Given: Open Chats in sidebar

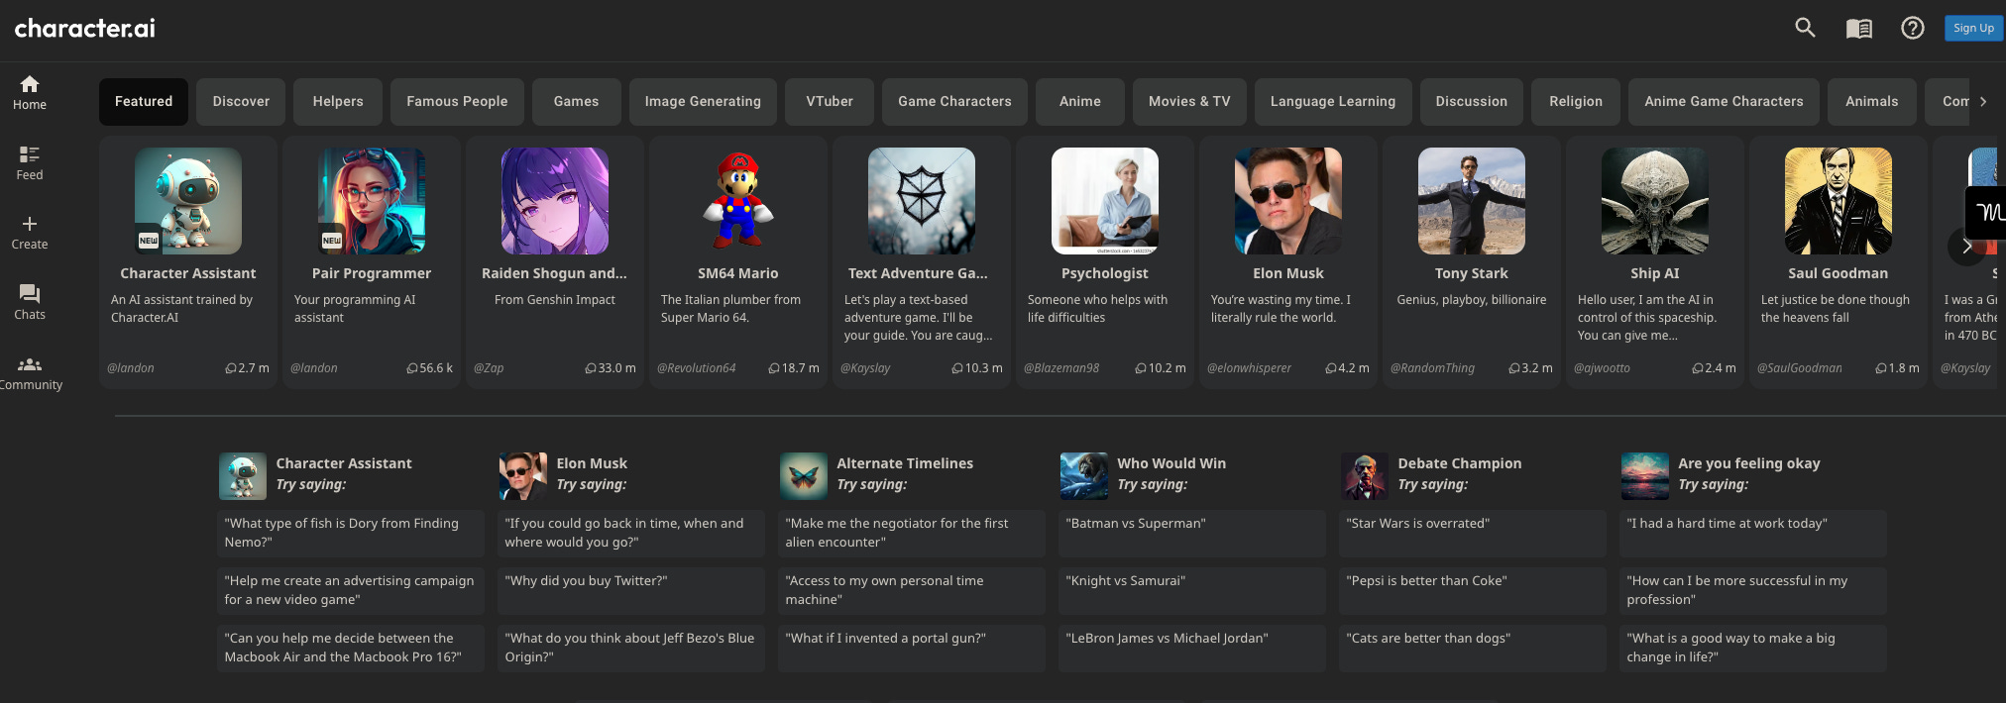Looking at the screenshot, I should [30, 303].
